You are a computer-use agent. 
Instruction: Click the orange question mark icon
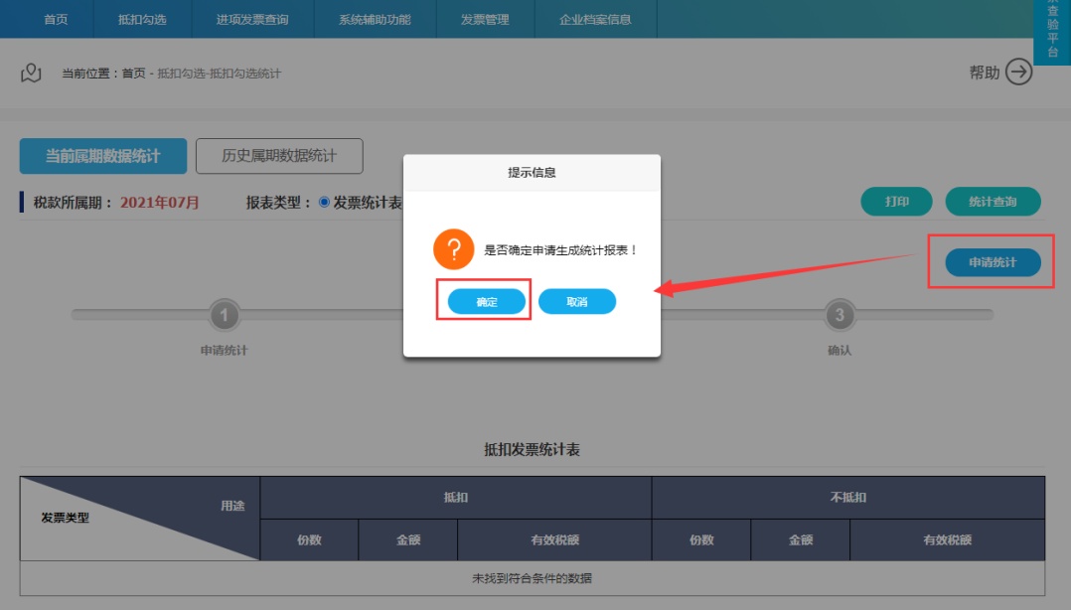453,249
